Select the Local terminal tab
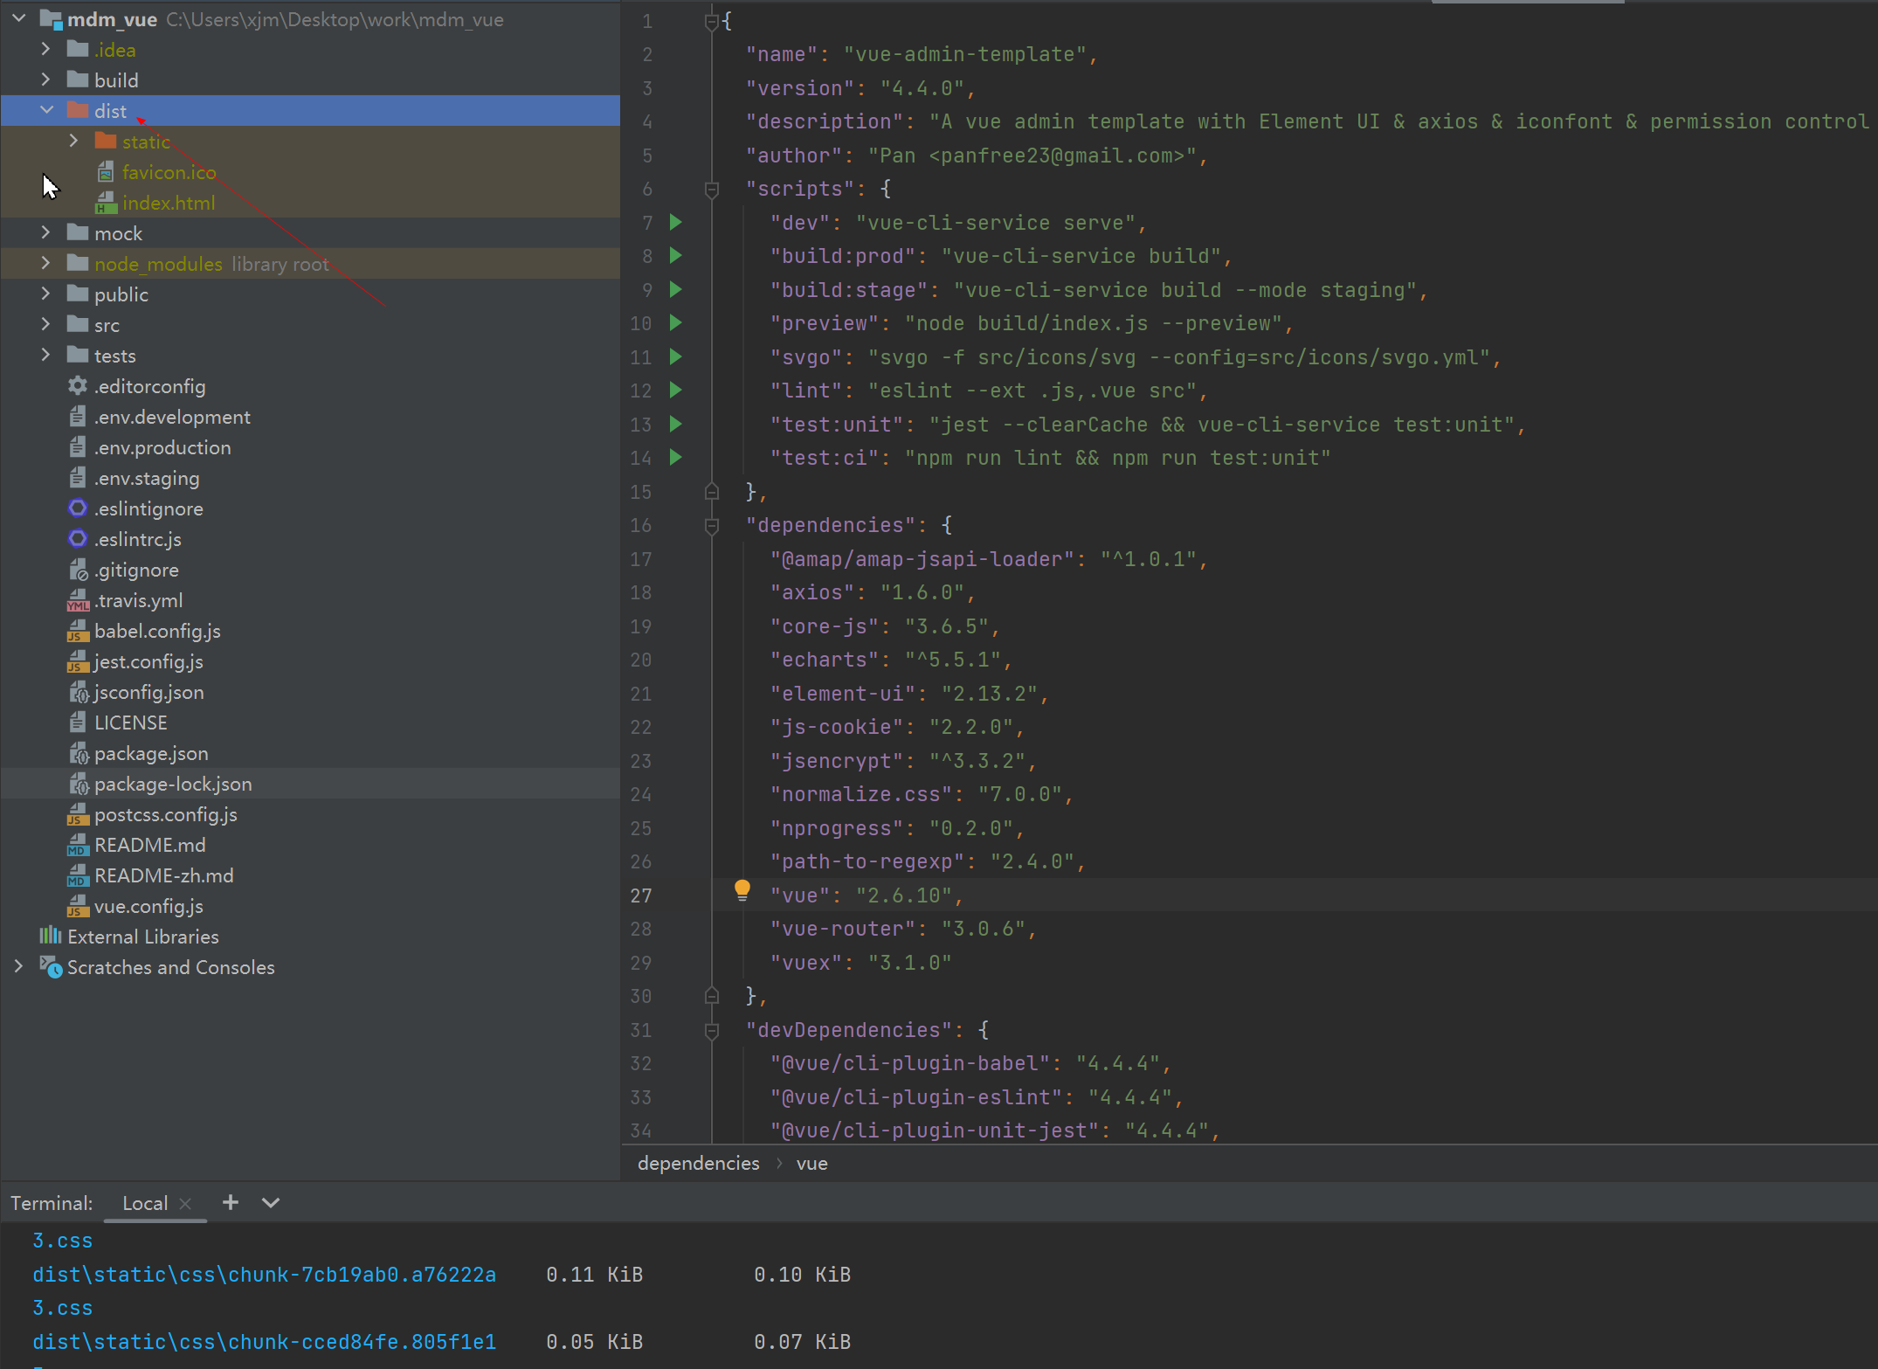1878x1369 pixels. [x=145, y=1203]
